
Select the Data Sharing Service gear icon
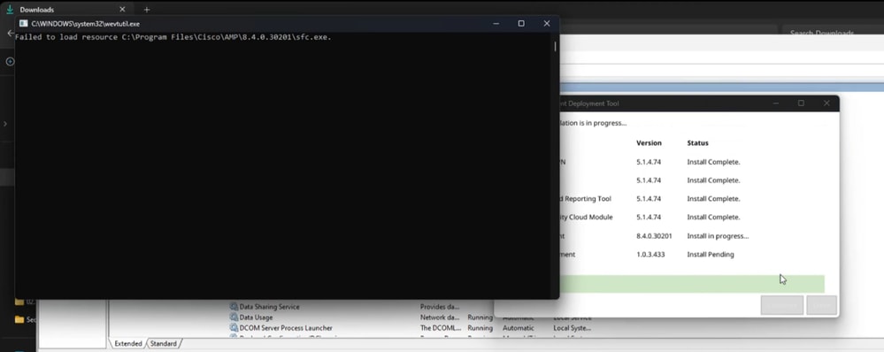point(234,307)
